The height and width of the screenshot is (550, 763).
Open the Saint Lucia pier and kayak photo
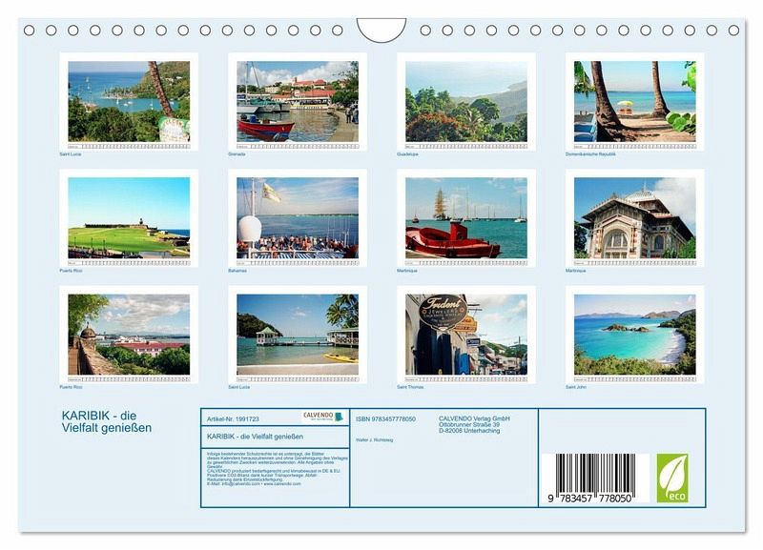(298, 335)
